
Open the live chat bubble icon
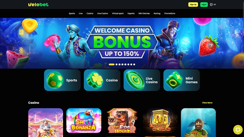pos(238,130)
